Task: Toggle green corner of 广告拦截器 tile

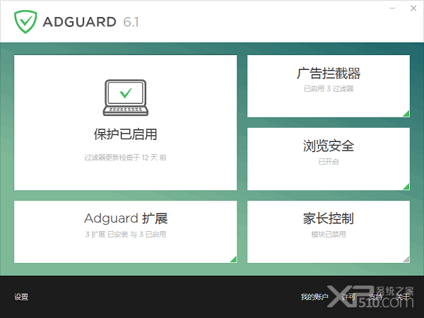Action: 406,114
